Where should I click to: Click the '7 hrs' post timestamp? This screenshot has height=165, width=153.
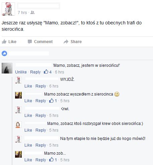pos(22,13)
